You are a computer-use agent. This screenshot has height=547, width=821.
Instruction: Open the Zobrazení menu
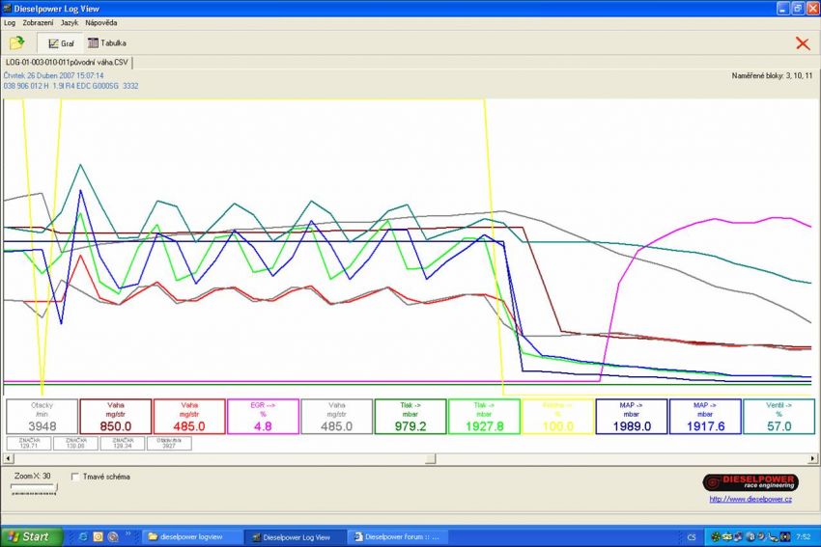(x=38, y=22)
